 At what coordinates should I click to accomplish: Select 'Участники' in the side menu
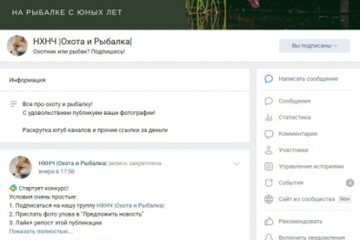(293, 150)
